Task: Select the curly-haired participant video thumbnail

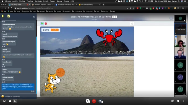Action: [180, 41]
